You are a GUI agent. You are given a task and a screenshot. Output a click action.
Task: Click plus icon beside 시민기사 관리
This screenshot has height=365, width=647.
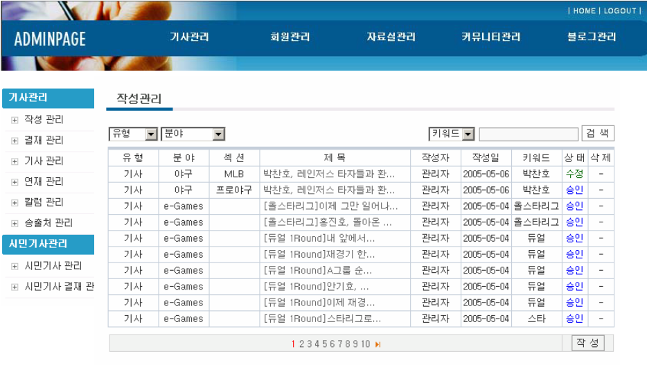point(15,267)
